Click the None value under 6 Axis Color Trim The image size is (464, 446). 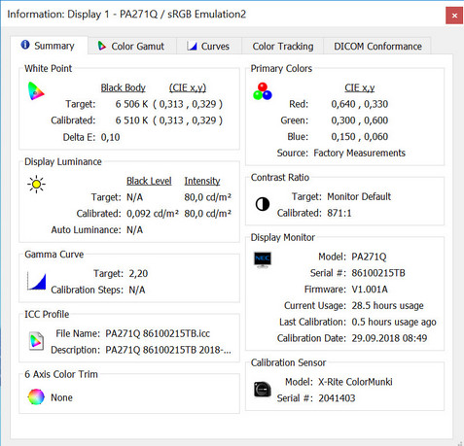click(61, 397)
